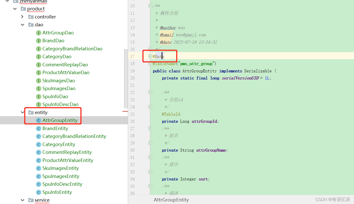This screenshot has width=354, height=204.
Task: Click the serialVersionUID field name
Action: coord(240,78)
